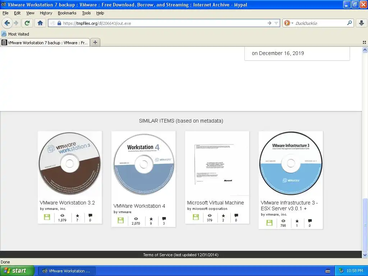Screen dimensions: 368x276
Task: Open the Most Visited bookmarks folder
Action: [15, 34]
